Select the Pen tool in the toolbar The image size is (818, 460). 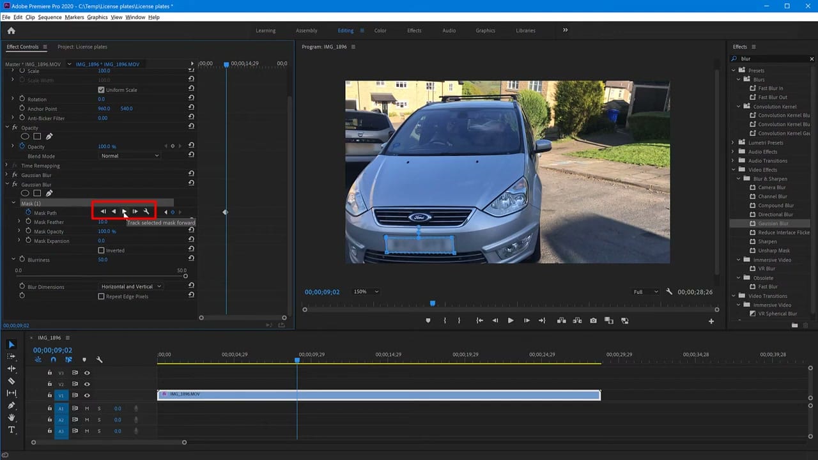coord(10,406)
